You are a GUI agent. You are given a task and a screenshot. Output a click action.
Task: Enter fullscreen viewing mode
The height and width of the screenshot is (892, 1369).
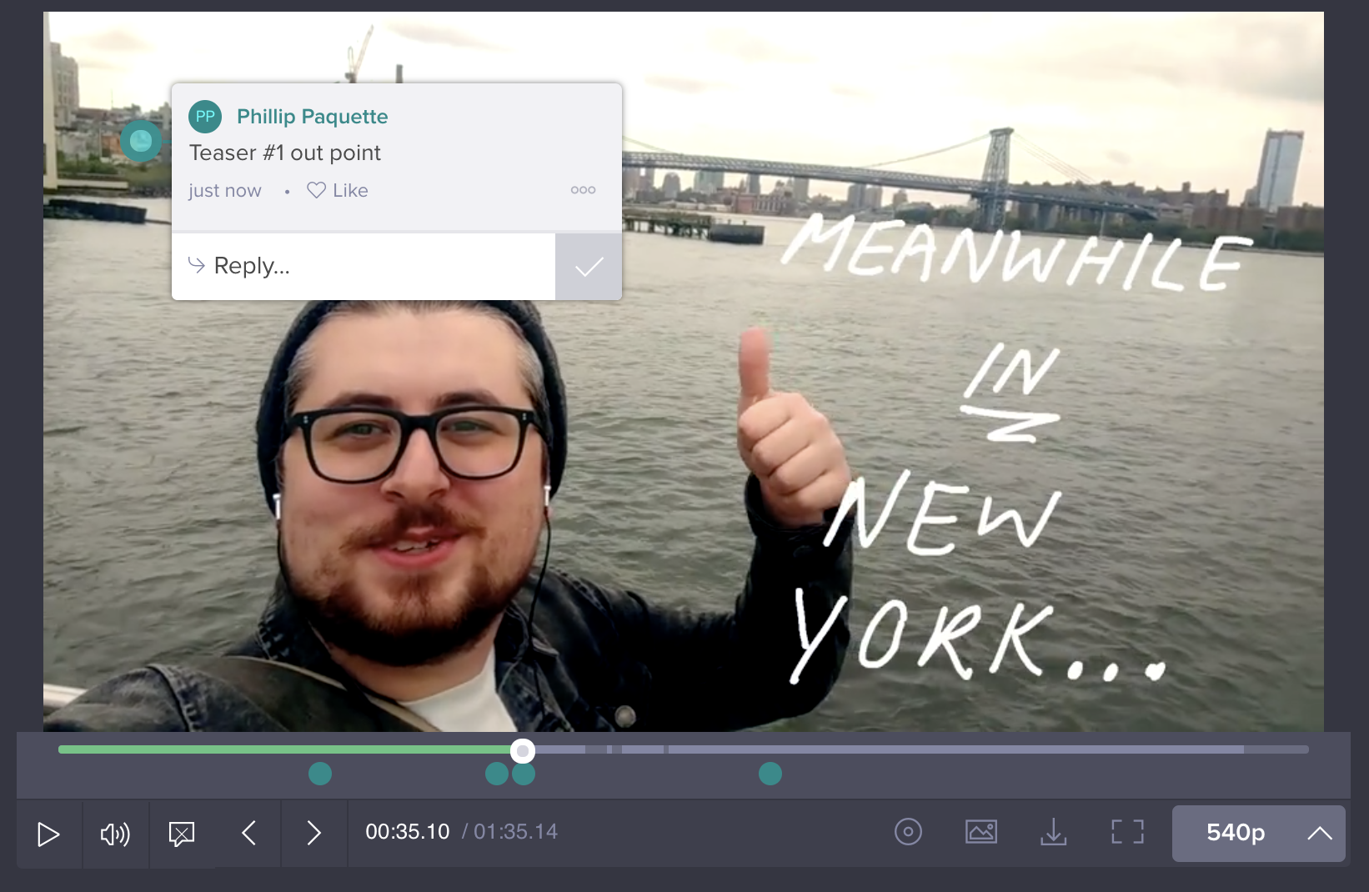[x=1126, y=831]
